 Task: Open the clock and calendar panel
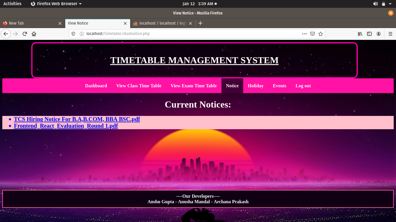(199, 4)
